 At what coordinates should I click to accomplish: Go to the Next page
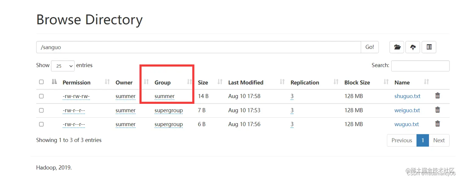click(x=439, y=140)
